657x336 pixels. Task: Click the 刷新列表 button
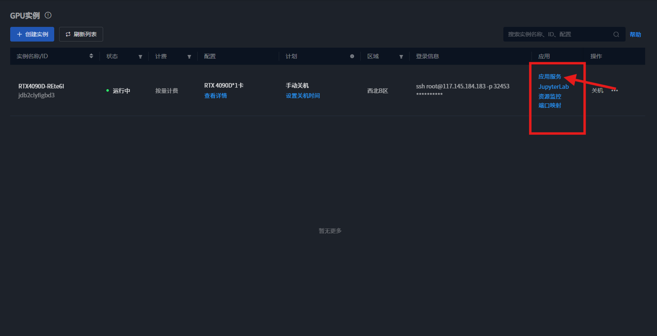point(81,34)
